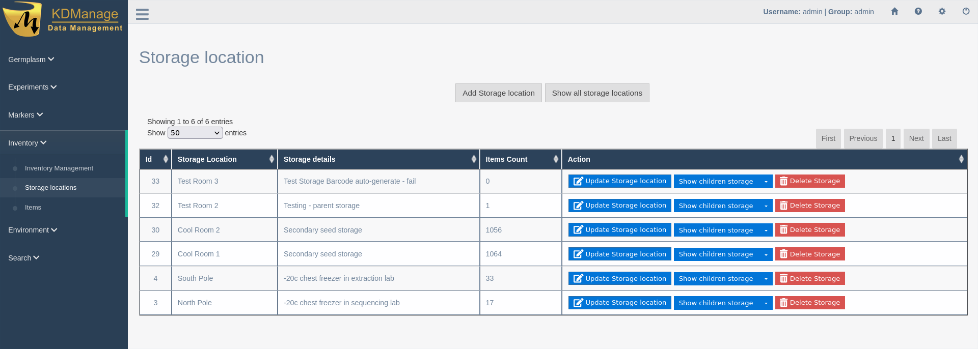Open the Show entries count dropdown
The image size is (978, 349).
pos(195,133)
